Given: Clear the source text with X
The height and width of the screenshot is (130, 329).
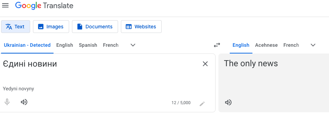Looking at the screenshot, I should click(205, 64).
